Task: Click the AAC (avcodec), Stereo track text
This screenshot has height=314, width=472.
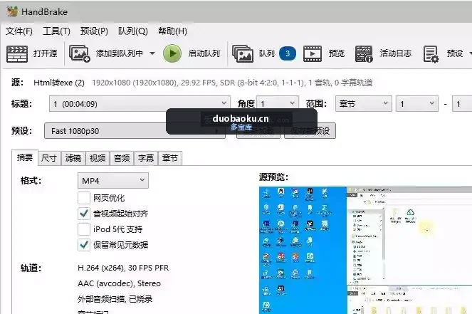Action: (119, 283)
